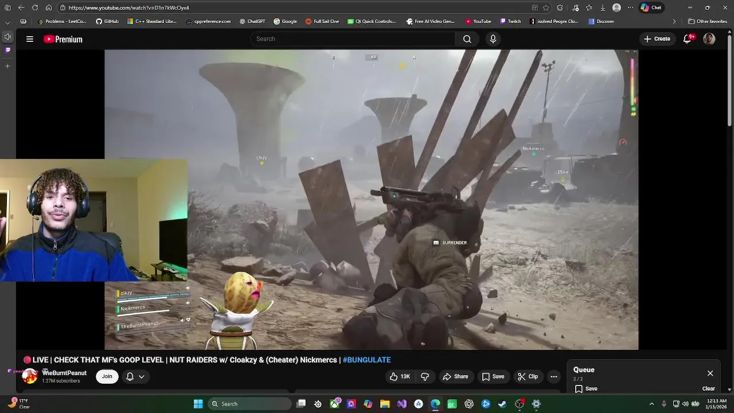The height and width of the screenshot is (413, 734).
Task: Open Xbox app from taskbar
Action: coord(335,404)
